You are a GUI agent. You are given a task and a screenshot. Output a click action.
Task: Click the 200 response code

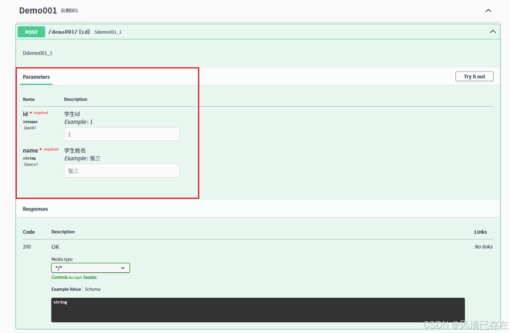coord(27,247)
